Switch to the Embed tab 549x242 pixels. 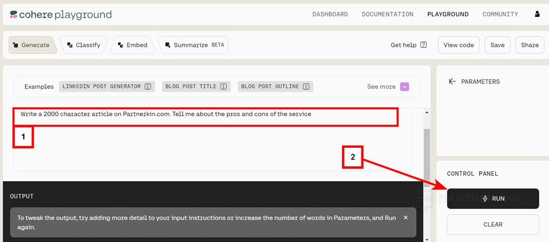coord(132,45)
